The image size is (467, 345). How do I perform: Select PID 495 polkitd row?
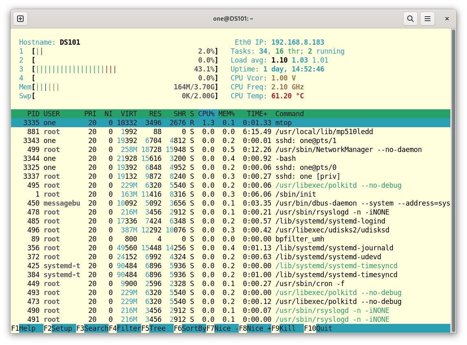coord(231,185)
